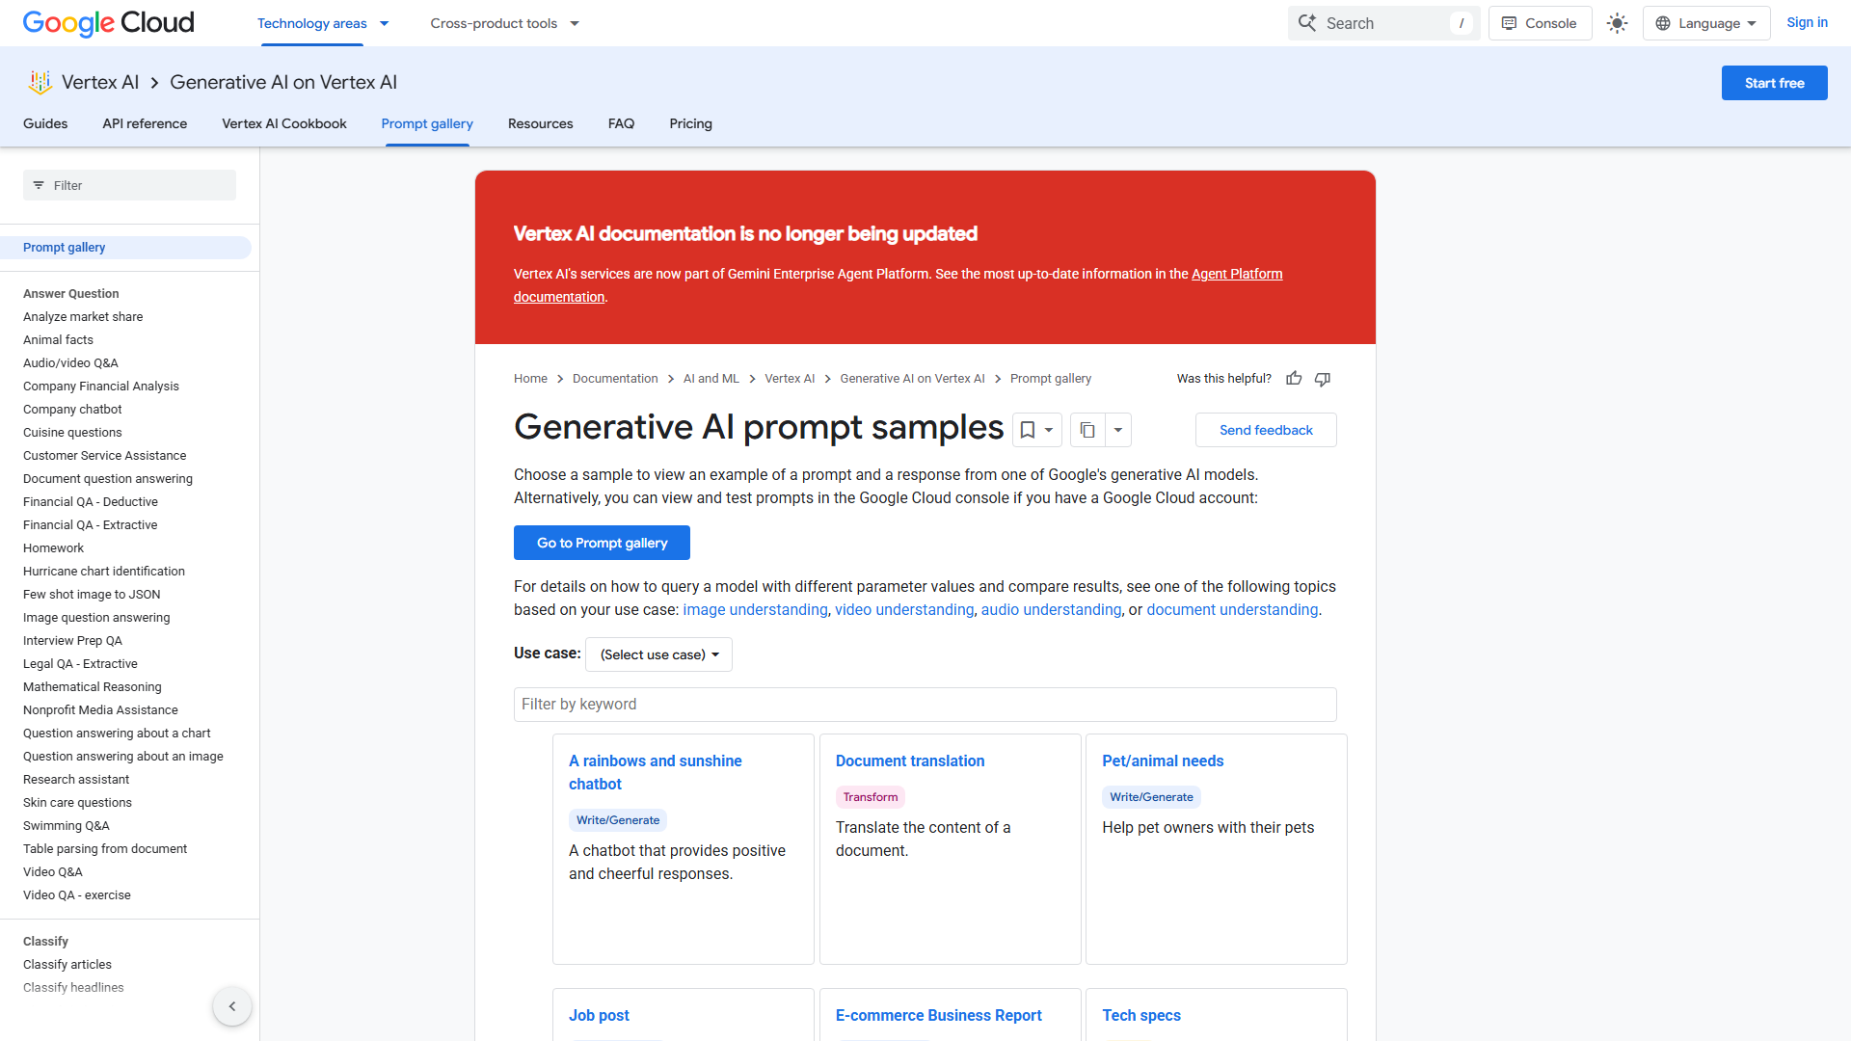Image resolution: width=1851 pixels, height=1041 pixels.
Task: Select the Prompt gallery tab
Action: coord(427,123)
